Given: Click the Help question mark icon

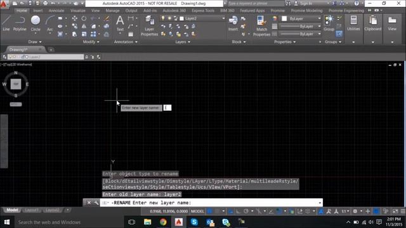Looking at the screenshot, I should [357, 3].
